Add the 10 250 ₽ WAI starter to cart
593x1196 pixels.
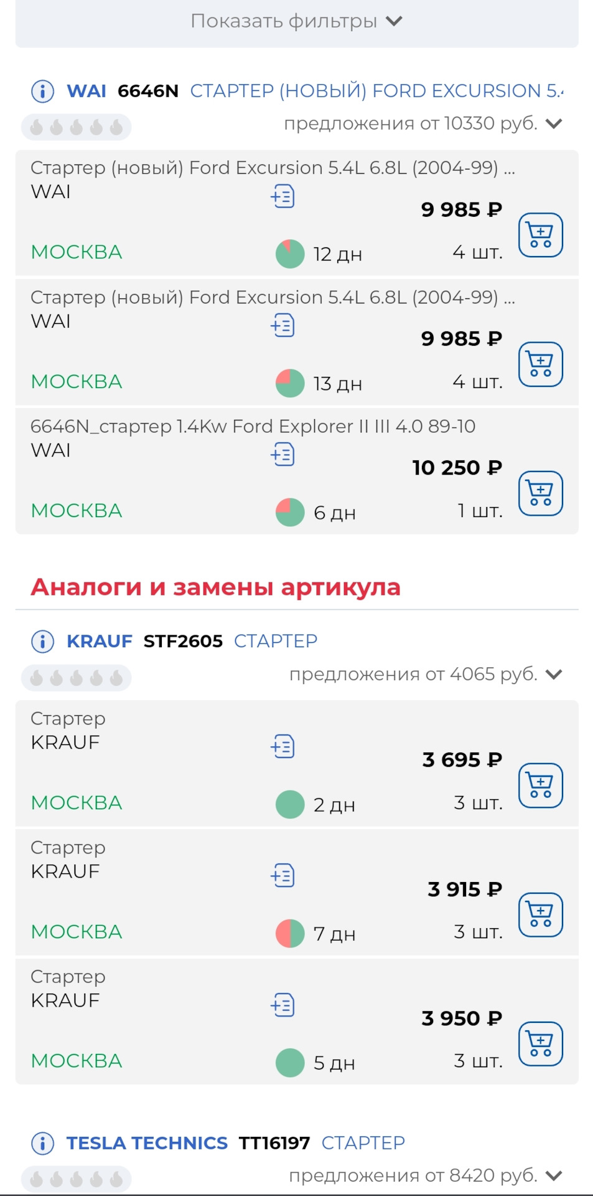pyautogui.click(x=540, y=493)
